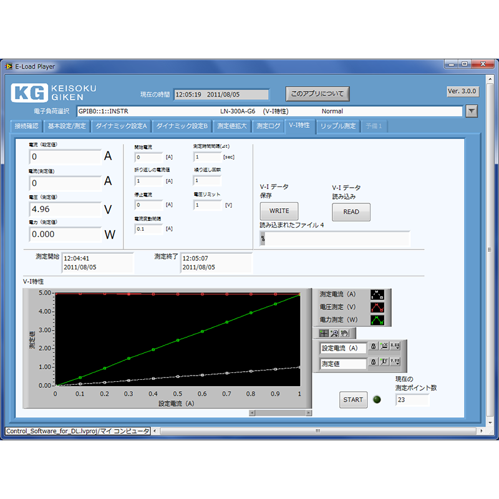
Task: Click the 測定電流 (A) white plot legend icon
Action: [377, 294]
